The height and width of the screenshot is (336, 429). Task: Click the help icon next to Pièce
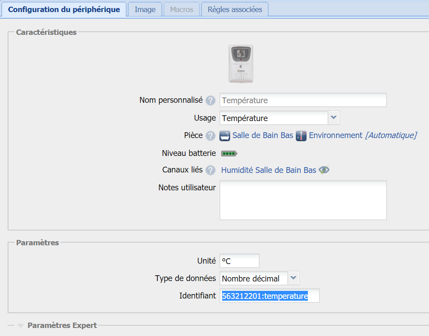click(x=210, y=136)
